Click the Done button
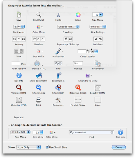Viewport: 135px width, 158px height. 119,147
